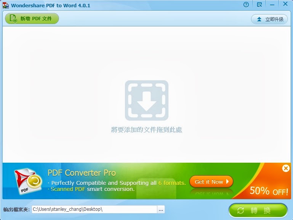Image resolution: width=293 pixels, height=220 pixels.
Task: Click the 50% OFF! promotion text
Action: tap(269, 191)
